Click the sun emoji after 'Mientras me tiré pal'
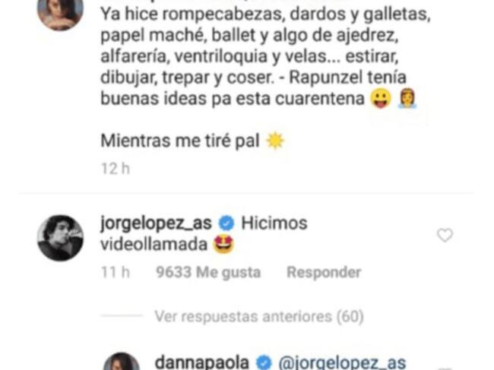The width and height of the screenshot is (494, 370). (x=275, y=141)
